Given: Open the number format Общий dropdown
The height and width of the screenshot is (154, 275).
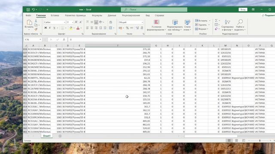Looking at the screenshot, I should click(x=142, y=22).
